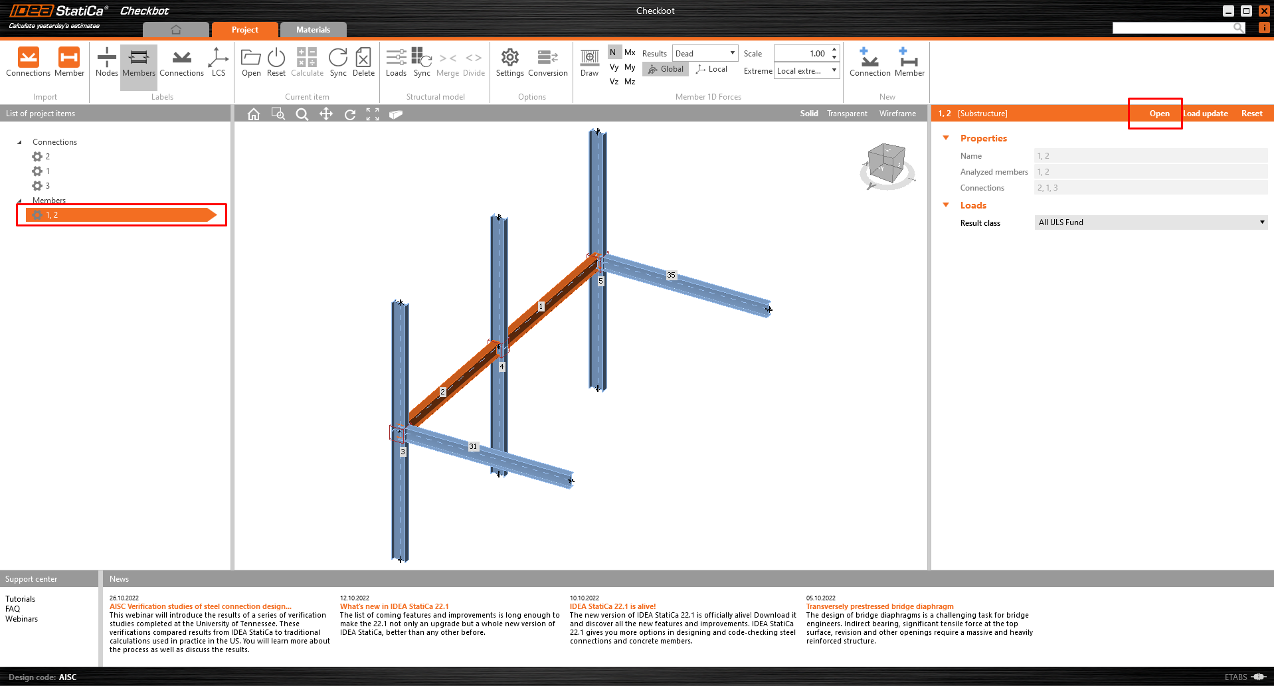Click the Calculate icon in Current item group

click(307, 63)
